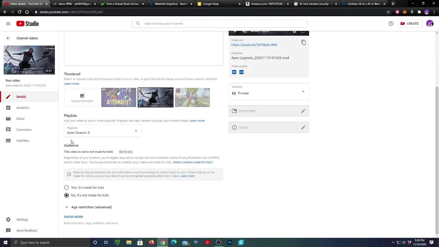Open the Chrome extensions puzzle icon
Viewport: 439px width, 247px height.
click(419, 12)
